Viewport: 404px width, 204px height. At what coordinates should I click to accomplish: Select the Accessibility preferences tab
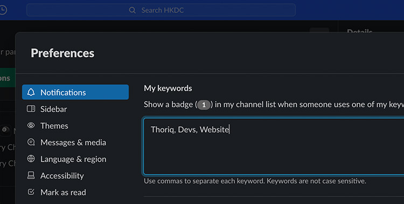click(75, 176)
